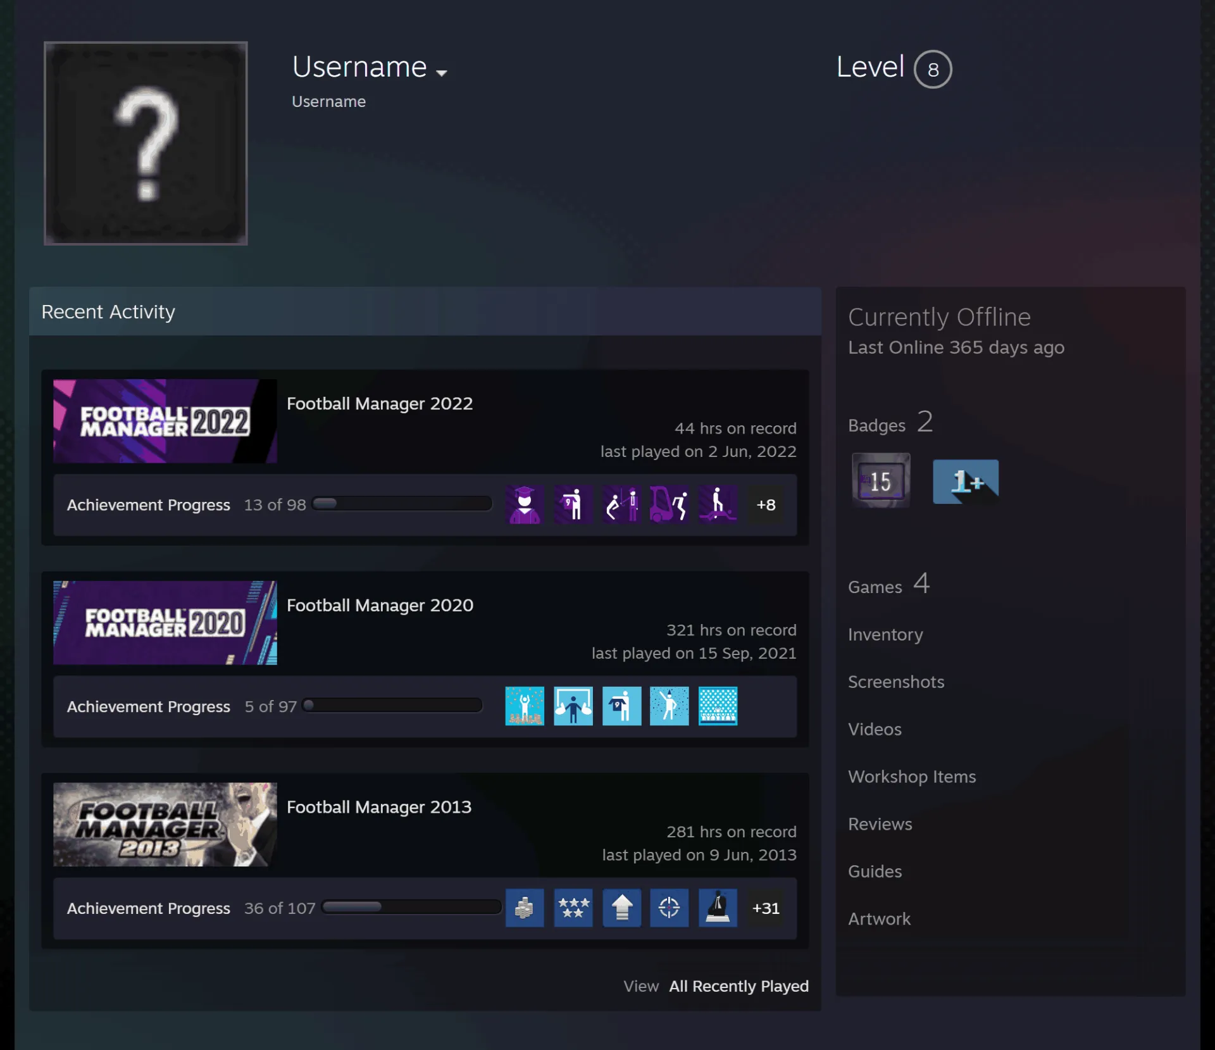Screen dimensions: 1215x1050
Task: Open the Football Manager 2022 title link
Action: [380, 404]
